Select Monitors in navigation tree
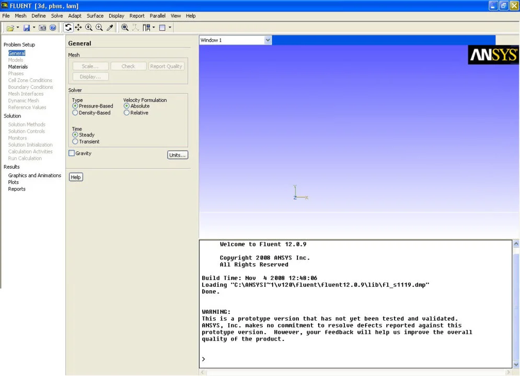 click(x=18, y=138)
